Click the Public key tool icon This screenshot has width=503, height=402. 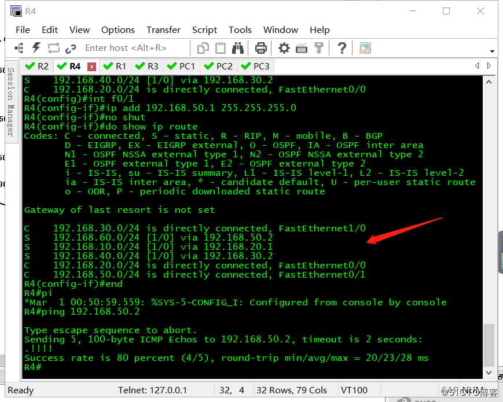[x=319, y=48]
